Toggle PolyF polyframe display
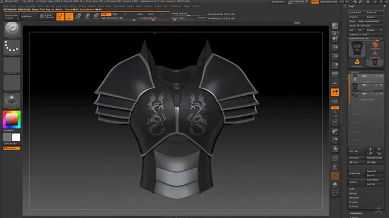The width and height of the screenshot is (389, 218). click(x=335, y=158)
